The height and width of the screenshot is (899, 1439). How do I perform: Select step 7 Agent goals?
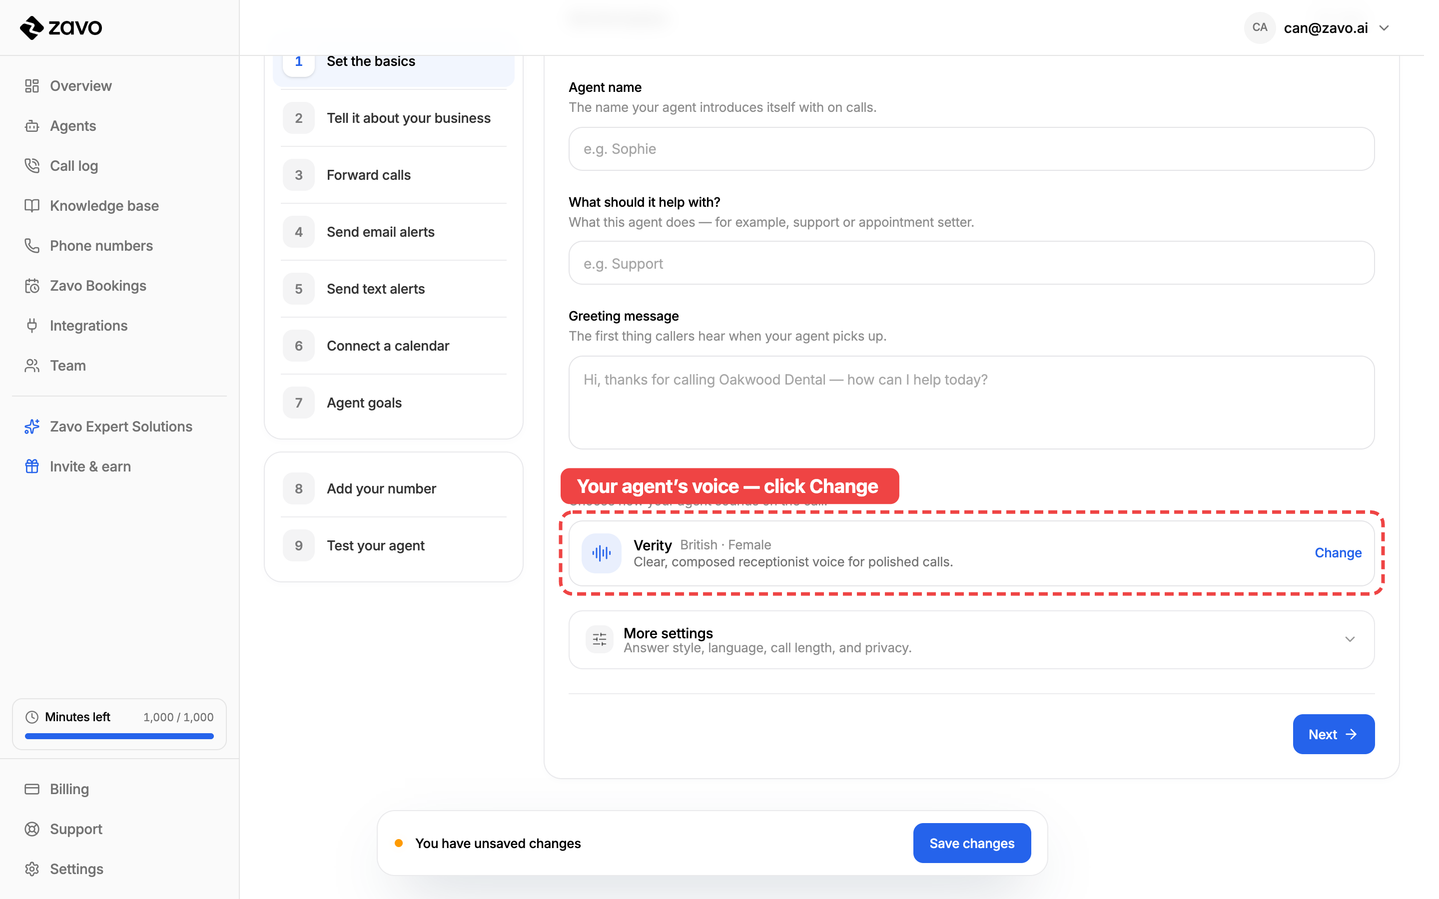click(393, 403)
